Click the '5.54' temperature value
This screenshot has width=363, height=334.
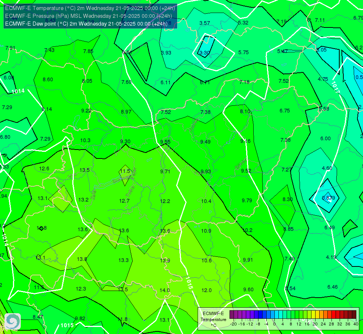tap(290, 288)
